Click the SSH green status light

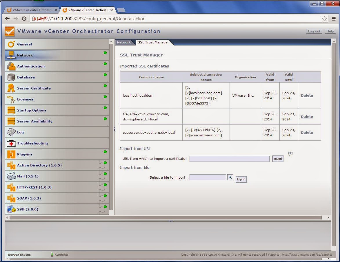pos(105,207)
